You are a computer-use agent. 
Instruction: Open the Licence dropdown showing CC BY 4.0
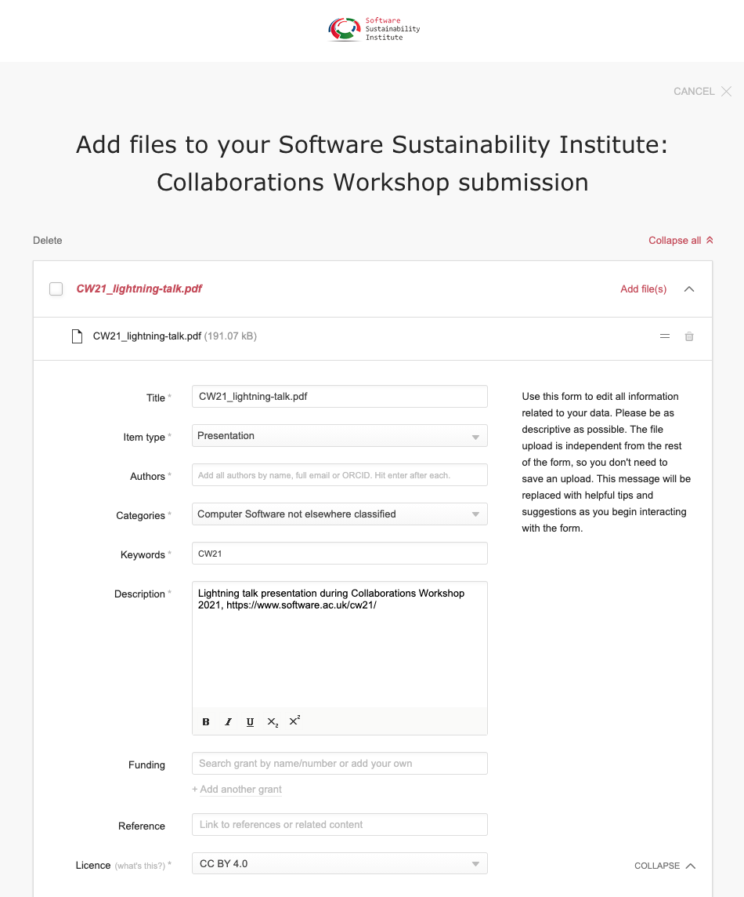pyautogui.click(x=339, y=864)
